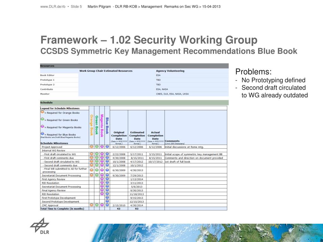The height and width of the screenshot is (242, 323).
Task: Click blue dot in Final Agency Review row
Action: [107, 190]
